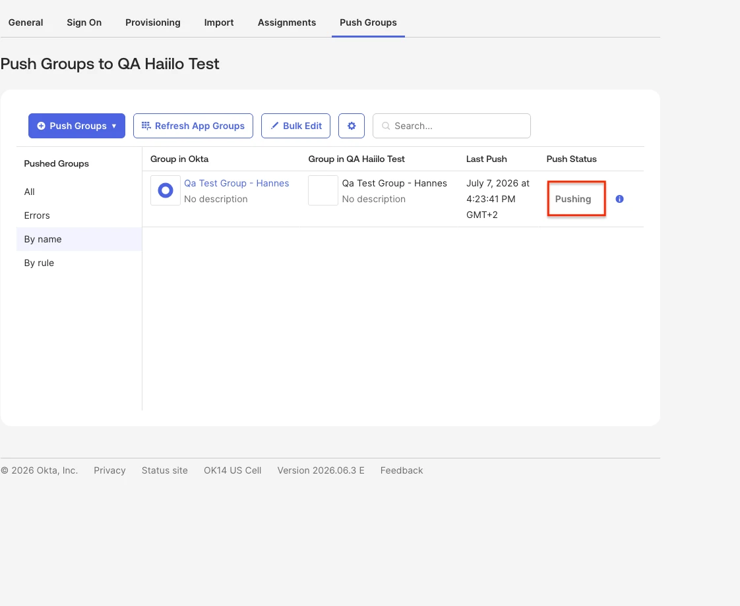Click the Group in QA Haiilo Test header

pyautogui.click(x=356, y=159)
